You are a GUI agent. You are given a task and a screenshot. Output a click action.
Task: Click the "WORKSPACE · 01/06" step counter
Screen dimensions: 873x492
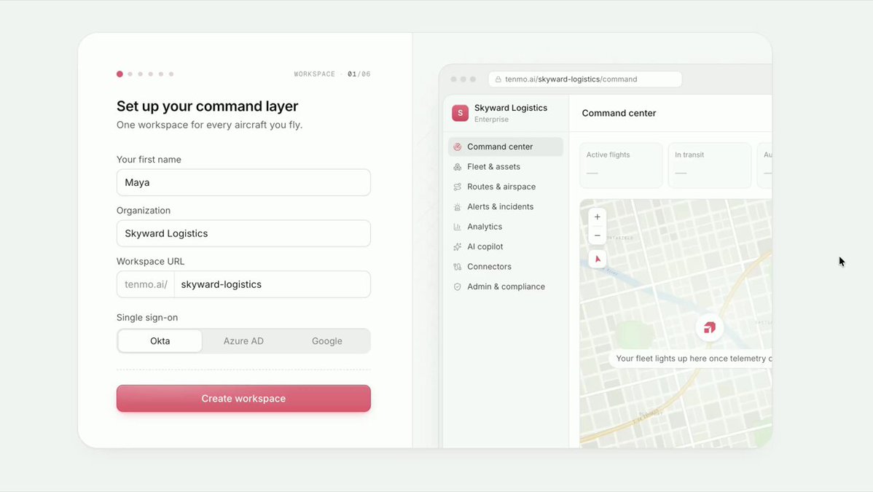pyautogui.click(x=332, y=74)
